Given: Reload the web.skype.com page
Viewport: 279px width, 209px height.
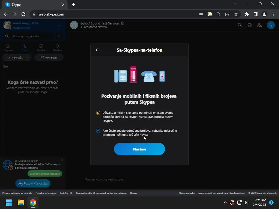Looking at the screenshot, I should tap(23, 14).
